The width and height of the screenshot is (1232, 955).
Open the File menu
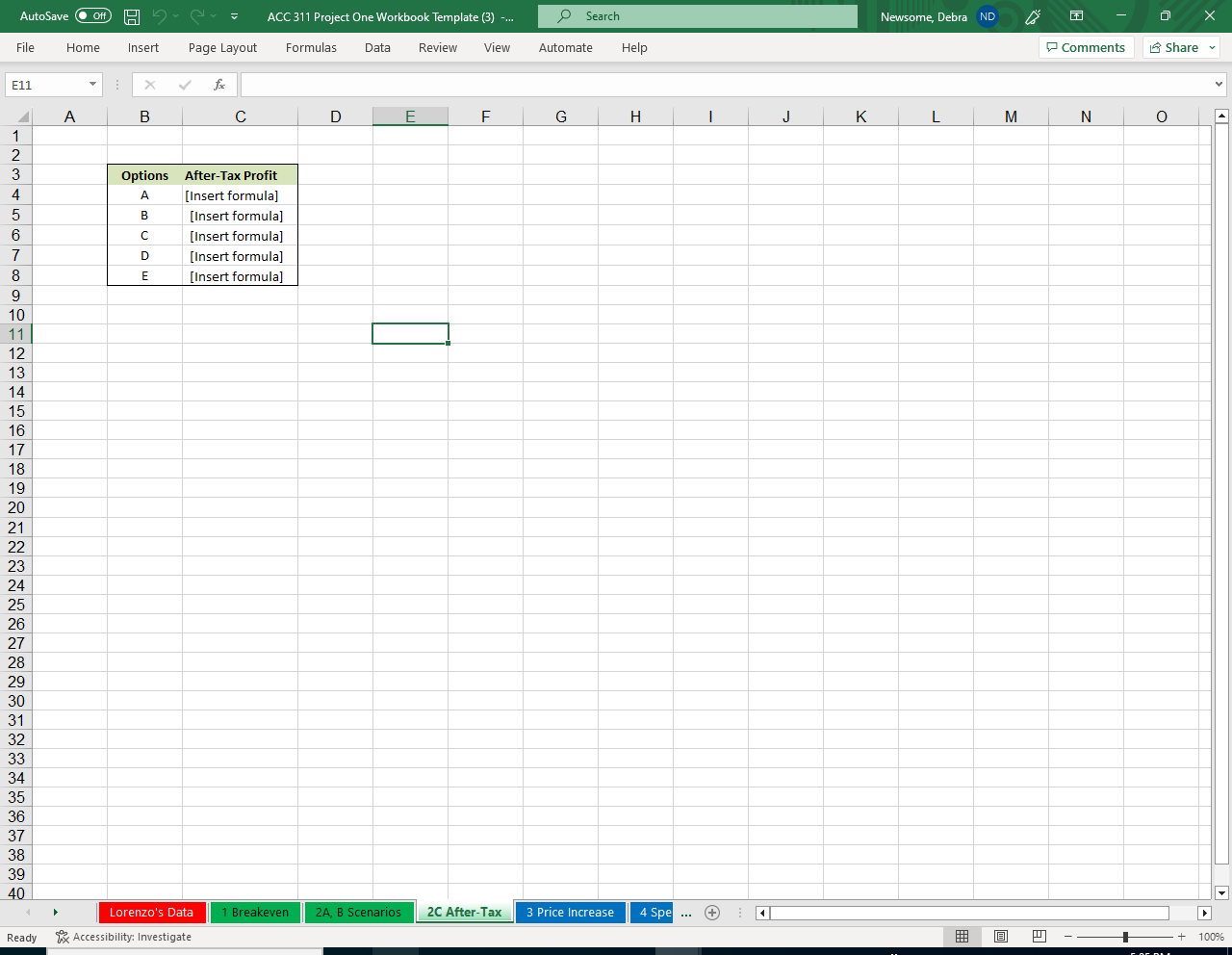click(x=26, y=47)
